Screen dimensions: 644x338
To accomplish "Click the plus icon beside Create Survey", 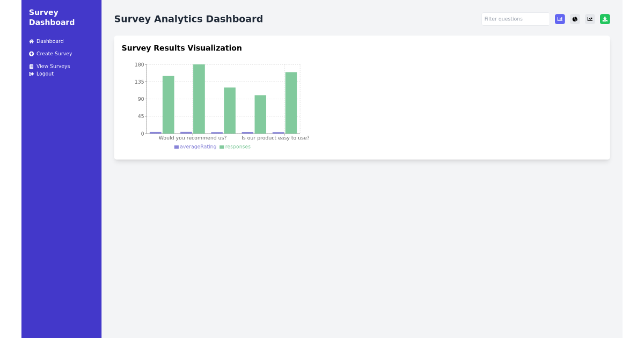I will click(x=31, y=54).
